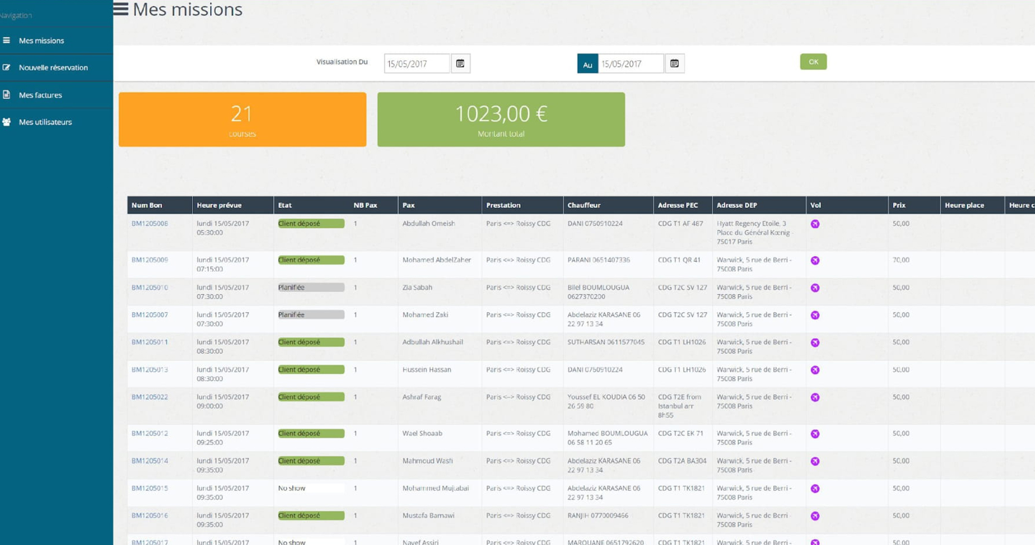The width and height of the screenshot is (1035, 545).
Task: Click flight icon for Abdullah Omeish row
Action: (x=815, y=224)
